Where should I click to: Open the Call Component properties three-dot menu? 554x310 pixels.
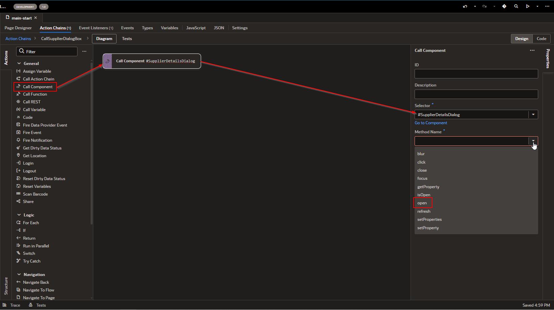coord(532,50)
